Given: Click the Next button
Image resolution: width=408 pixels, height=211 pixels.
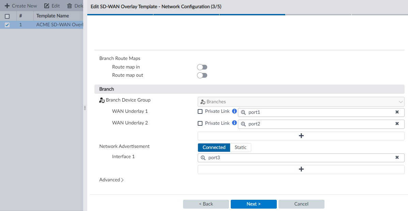Looking at the screenshot, I should pos(254,204).
